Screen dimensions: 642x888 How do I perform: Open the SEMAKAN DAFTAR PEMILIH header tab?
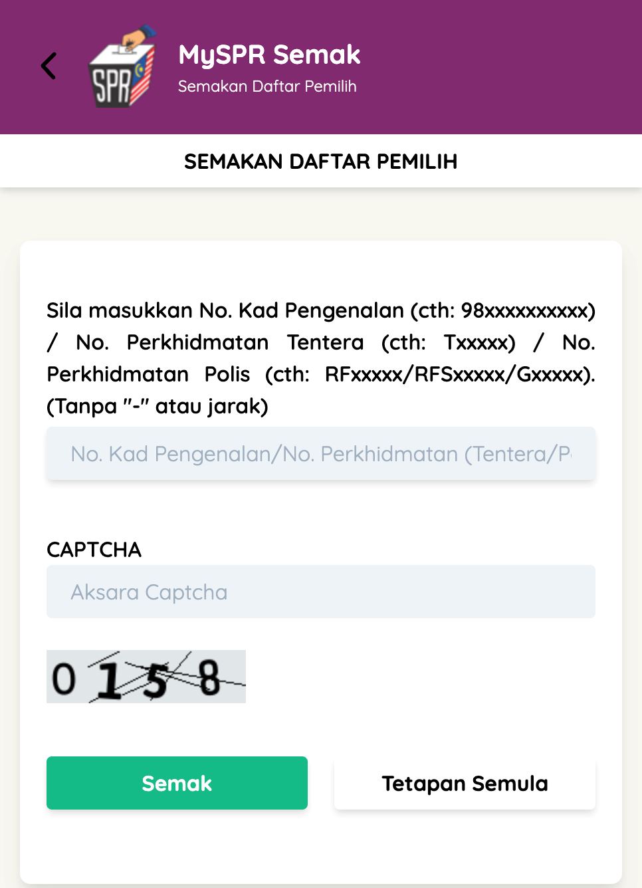[320, 161]
